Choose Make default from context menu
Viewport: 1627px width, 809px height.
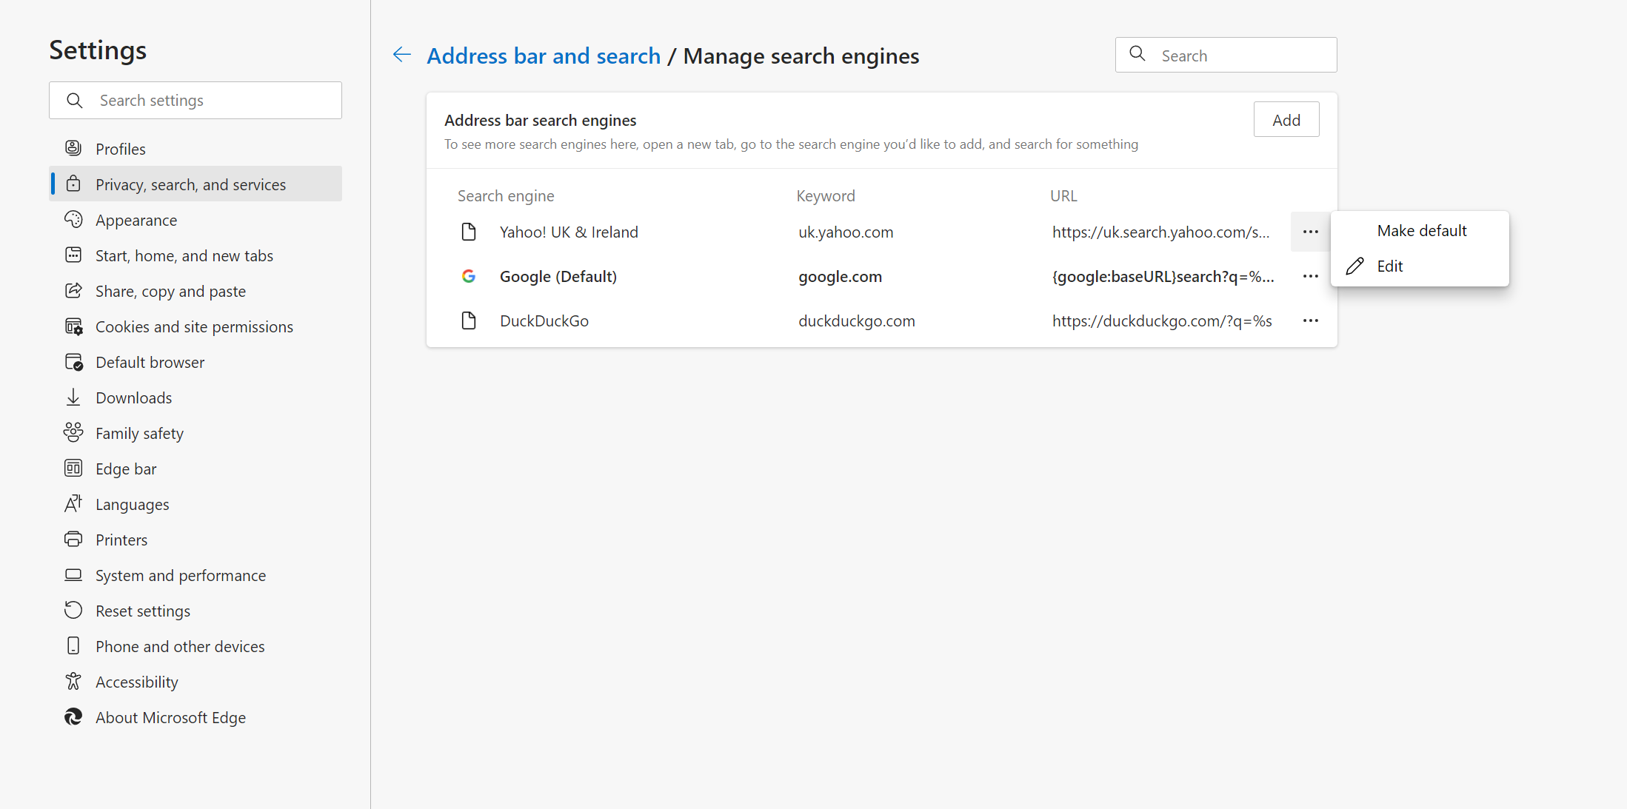click(1421, 230)
